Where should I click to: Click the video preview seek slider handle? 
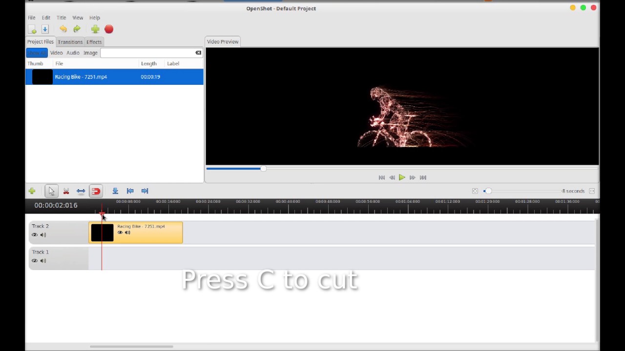click(263, 169)
